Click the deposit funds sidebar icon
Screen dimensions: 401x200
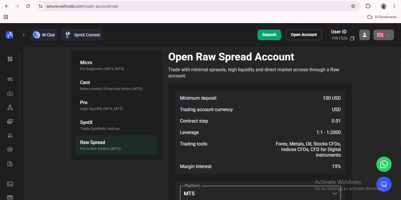10,94
